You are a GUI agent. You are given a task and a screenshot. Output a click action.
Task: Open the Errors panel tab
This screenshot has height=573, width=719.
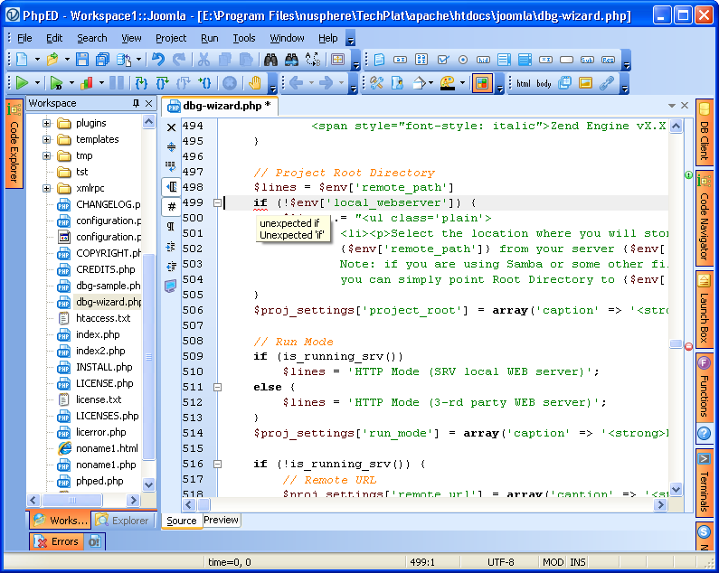click(x=57, y=541)
